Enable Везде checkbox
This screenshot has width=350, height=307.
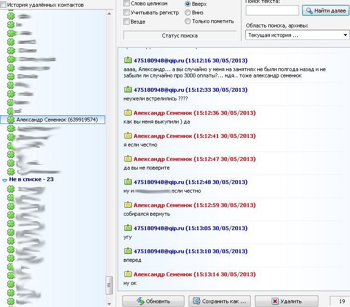(x=127, y=22)
